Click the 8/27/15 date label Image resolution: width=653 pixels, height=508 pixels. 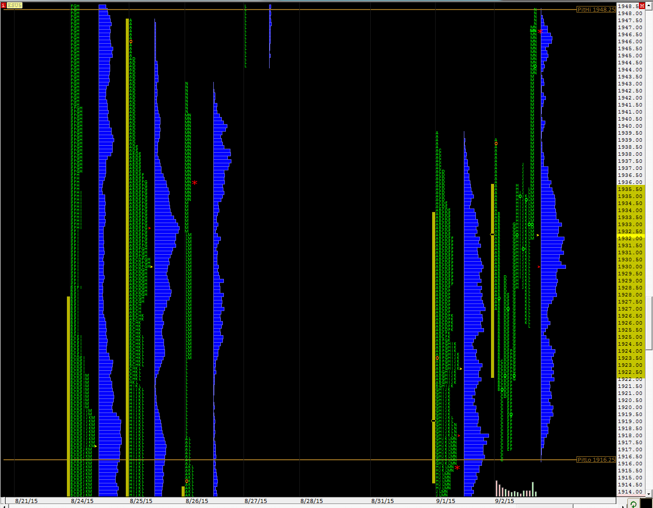(256, 501)
